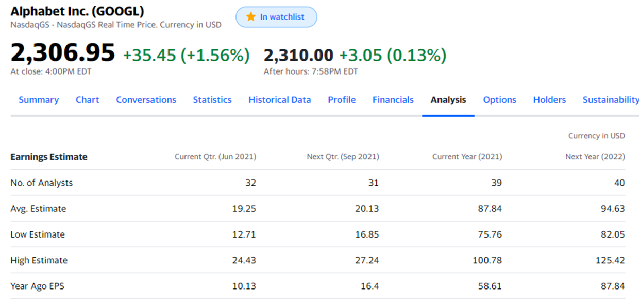Toggle the In watchlist button
The width and height of the screenshot is (640, 307).
click(x=276, y=17)
